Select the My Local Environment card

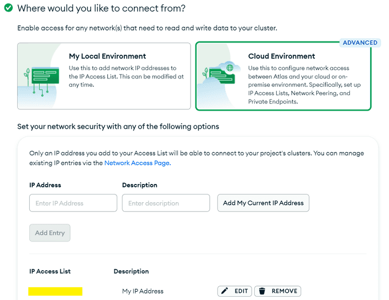tap(104, 77)
